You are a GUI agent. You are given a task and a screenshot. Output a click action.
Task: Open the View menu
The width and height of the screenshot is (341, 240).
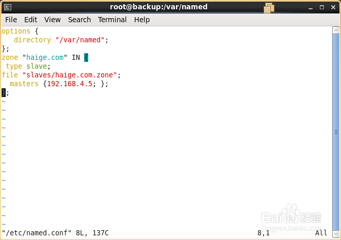pyautogui.click(x=53, y=20)
